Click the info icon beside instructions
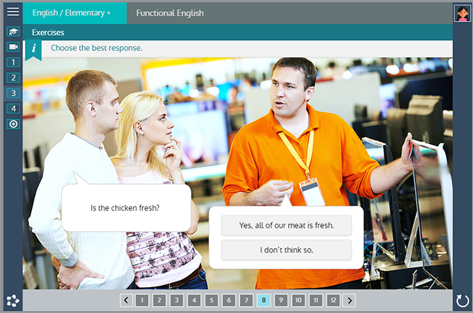Viewport: 473px width, 313px height. coord(33,49)
